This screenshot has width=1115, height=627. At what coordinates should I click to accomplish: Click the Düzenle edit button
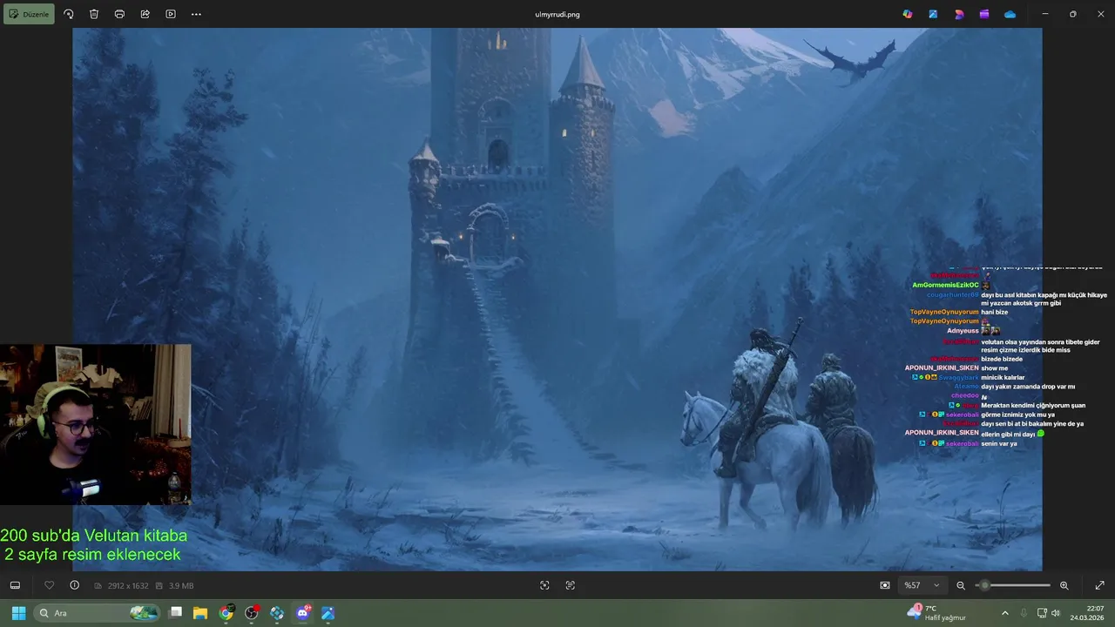tap(29, 14)
